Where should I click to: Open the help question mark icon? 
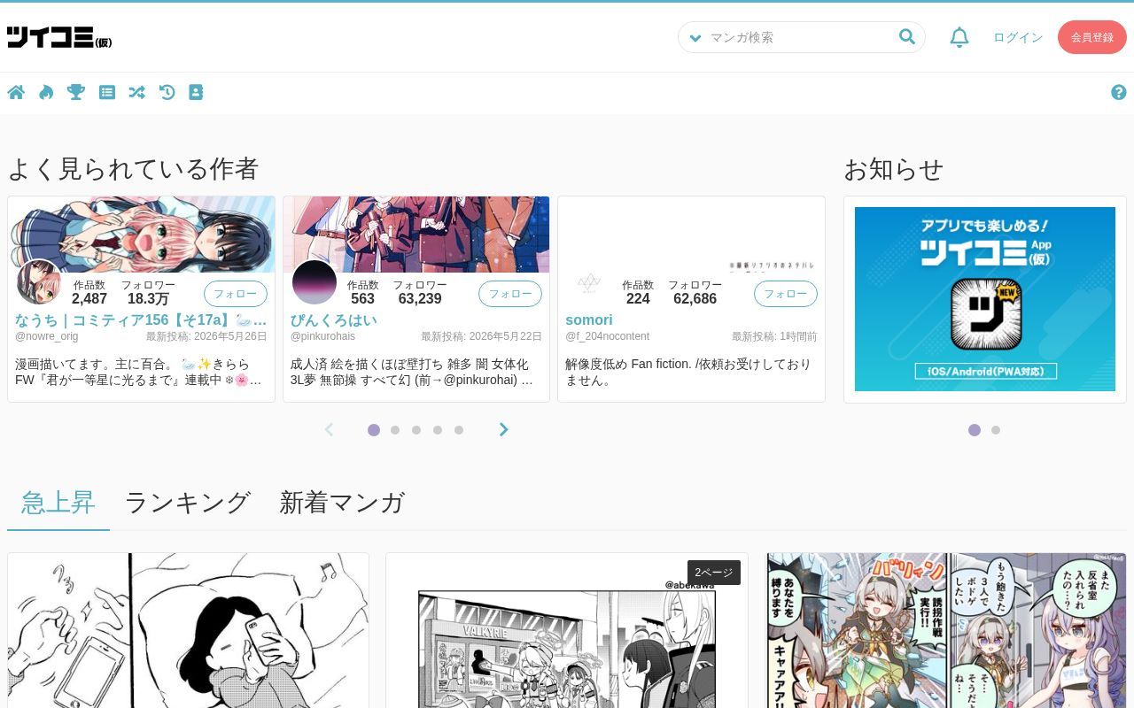[x=1118, y=92]
